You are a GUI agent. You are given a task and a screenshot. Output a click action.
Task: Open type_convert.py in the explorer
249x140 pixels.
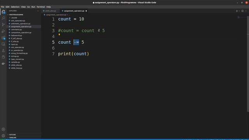pyautogui.click(x=18, y=59)
